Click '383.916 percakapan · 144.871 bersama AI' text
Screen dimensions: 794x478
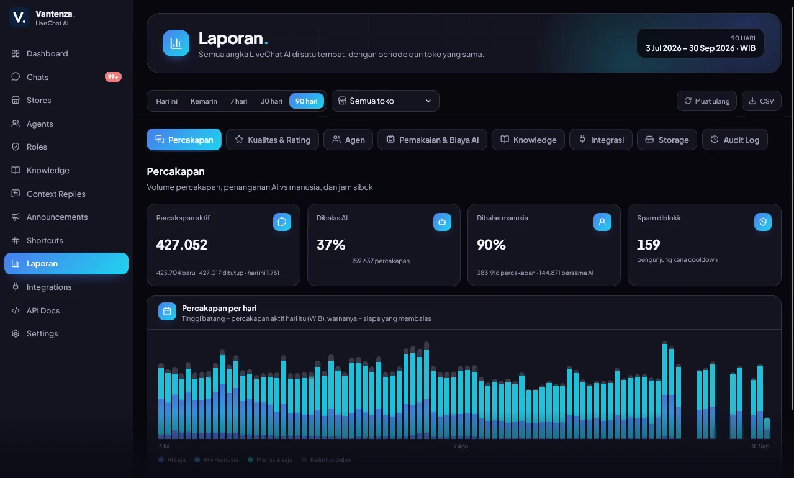[x=536, y=273]
